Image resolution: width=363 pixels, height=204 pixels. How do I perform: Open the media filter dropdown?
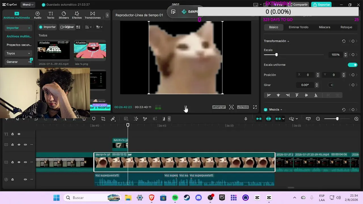(x=99, y=27)
